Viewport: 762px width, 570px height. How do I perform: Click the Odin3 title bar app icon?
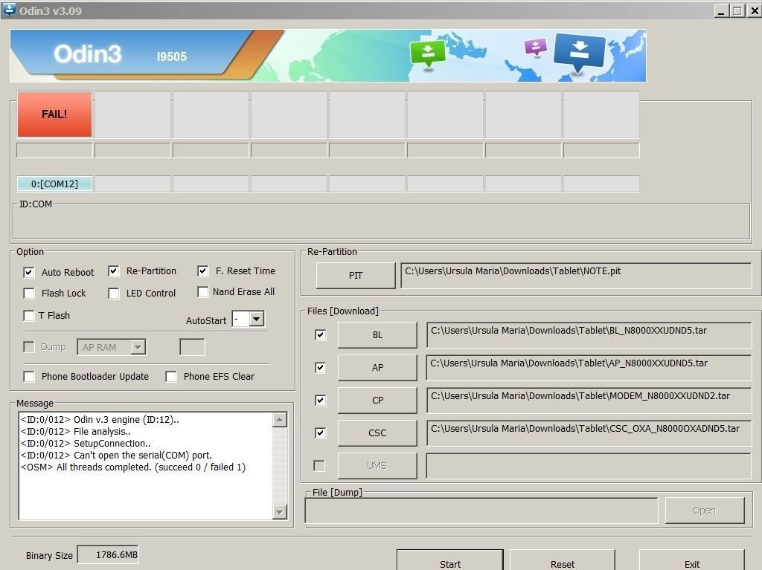click(9, 10)
